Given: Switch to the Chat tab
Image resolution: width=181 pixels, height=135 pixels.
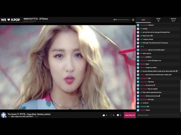Looking at the screenshot, I should click(143, 20).
